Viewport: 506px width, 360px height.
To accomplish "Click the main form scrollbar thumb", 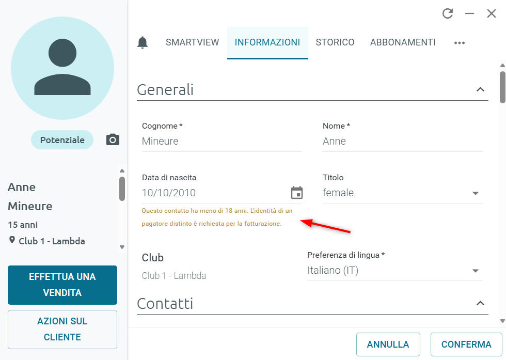I will pyautogui.click(x=502, y=87).
